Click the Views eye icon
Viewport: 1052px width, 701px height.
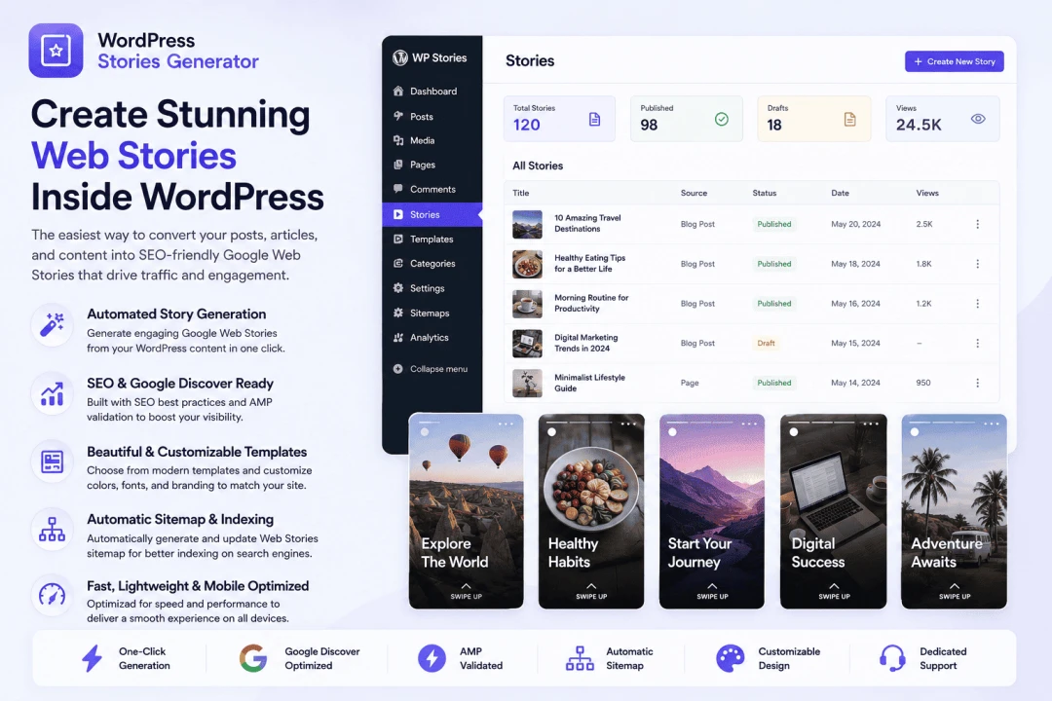click(x=978, y=119)
